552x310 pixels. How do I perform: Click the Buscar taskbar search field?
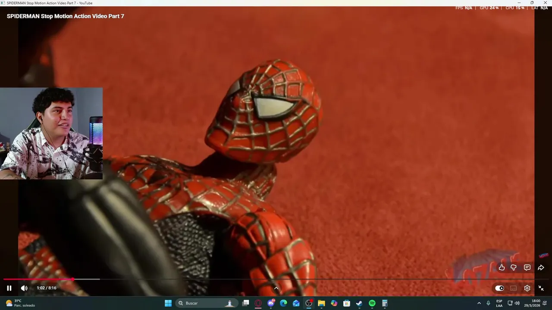206,303
